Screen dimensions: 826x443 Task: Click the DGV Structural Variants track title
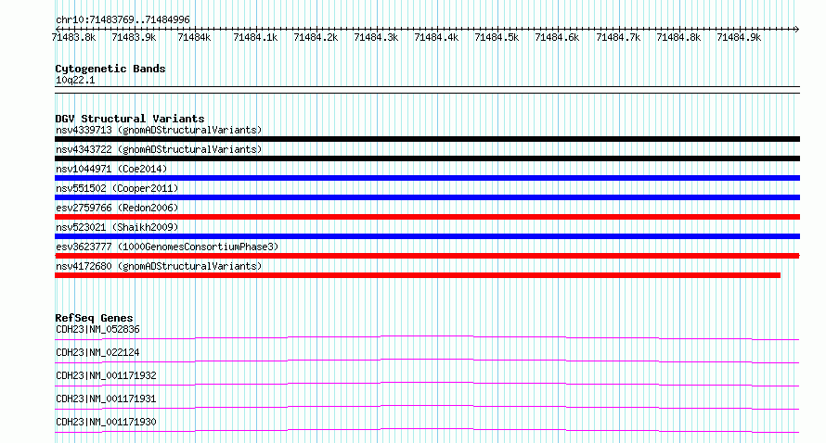(130, 119)
